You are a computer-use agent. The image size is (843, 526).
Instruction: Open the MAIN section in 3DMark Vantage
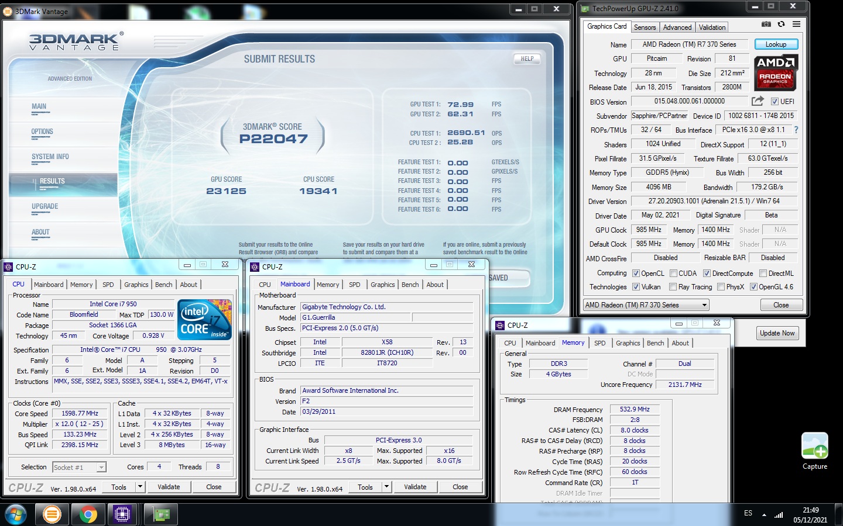point(39,107)
